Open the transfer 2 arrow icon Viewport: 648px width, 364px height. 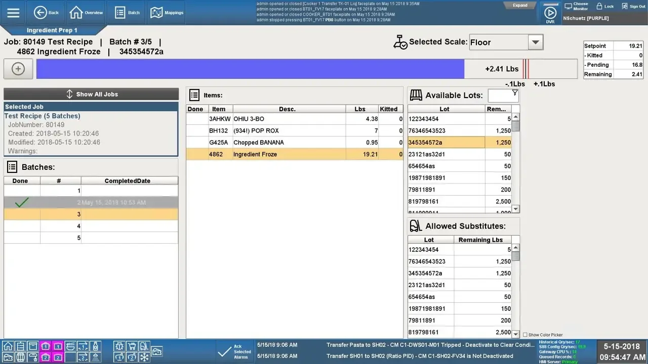83,357
